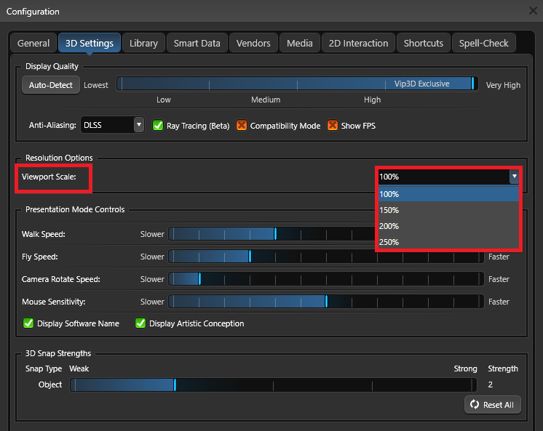Screen dimensions: 543x431
Task: Enable the Show FPS checkbox
Action: pyautogui.click(x=333, y=126)
